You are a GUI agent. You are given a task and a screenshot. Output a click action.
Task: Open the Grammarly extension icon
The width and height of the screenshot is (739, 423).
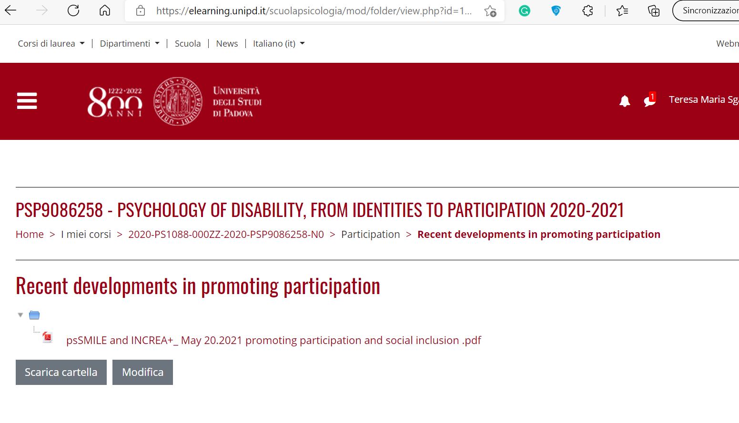click(525, 10)
